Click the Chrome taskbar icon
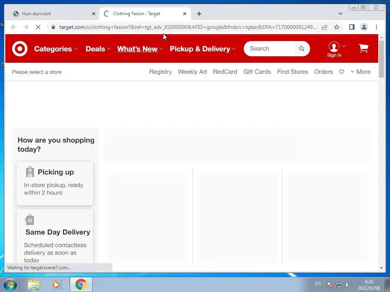This screenshot has height=292, width=390. pyautogui.click(x=81, y=284)
